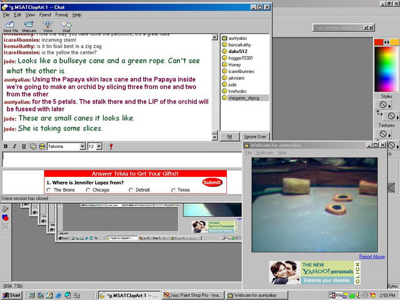The height and width of the screenshot is (300, 400).
Task: Open the Format menu
Action: click(61, 15)
